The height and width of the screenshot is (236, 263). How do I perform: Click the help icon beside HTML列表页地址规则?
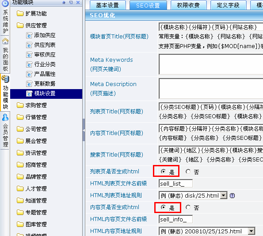[232, 195]
